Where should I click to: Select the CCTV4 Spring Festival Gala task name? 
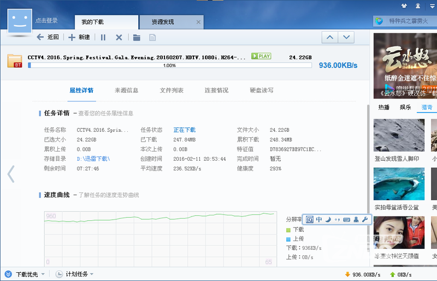pos(137,57)
